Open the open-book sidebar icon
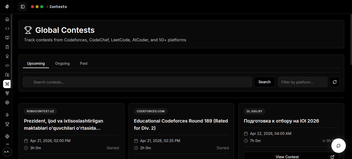The height and width of the screenshot is (159, 352). pos(7,38)
